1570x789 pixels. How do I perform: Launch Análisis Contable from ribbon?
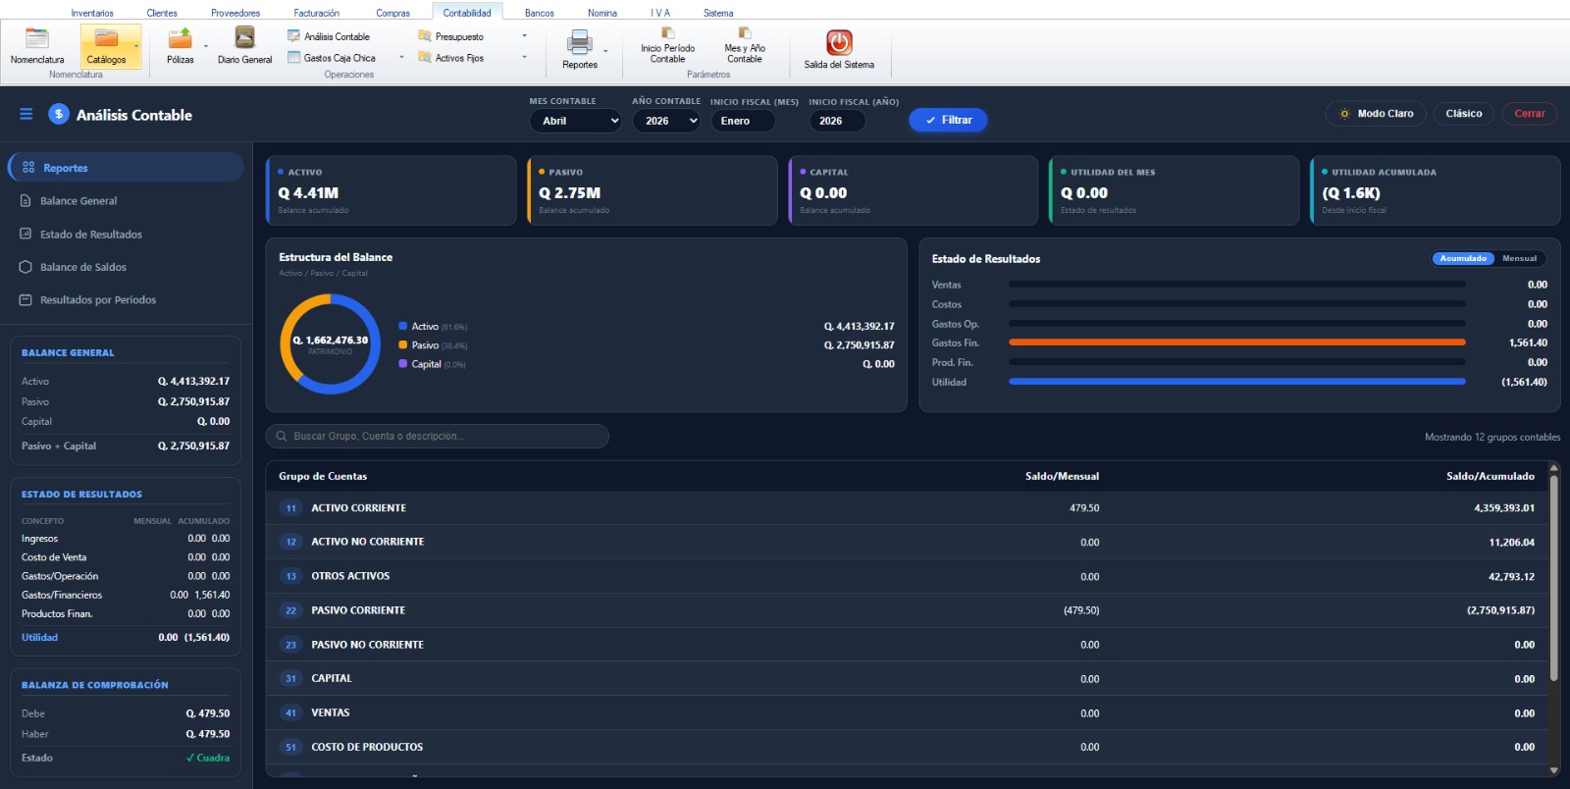point(328,36)
